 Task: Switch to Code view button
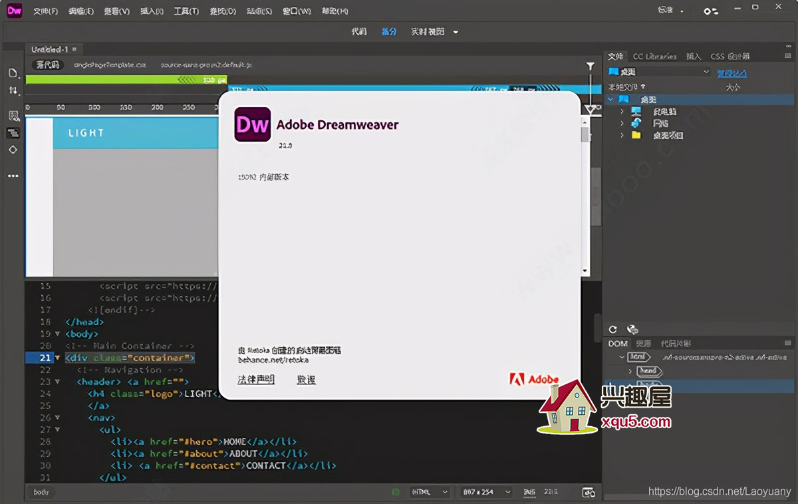coord(359,32)
